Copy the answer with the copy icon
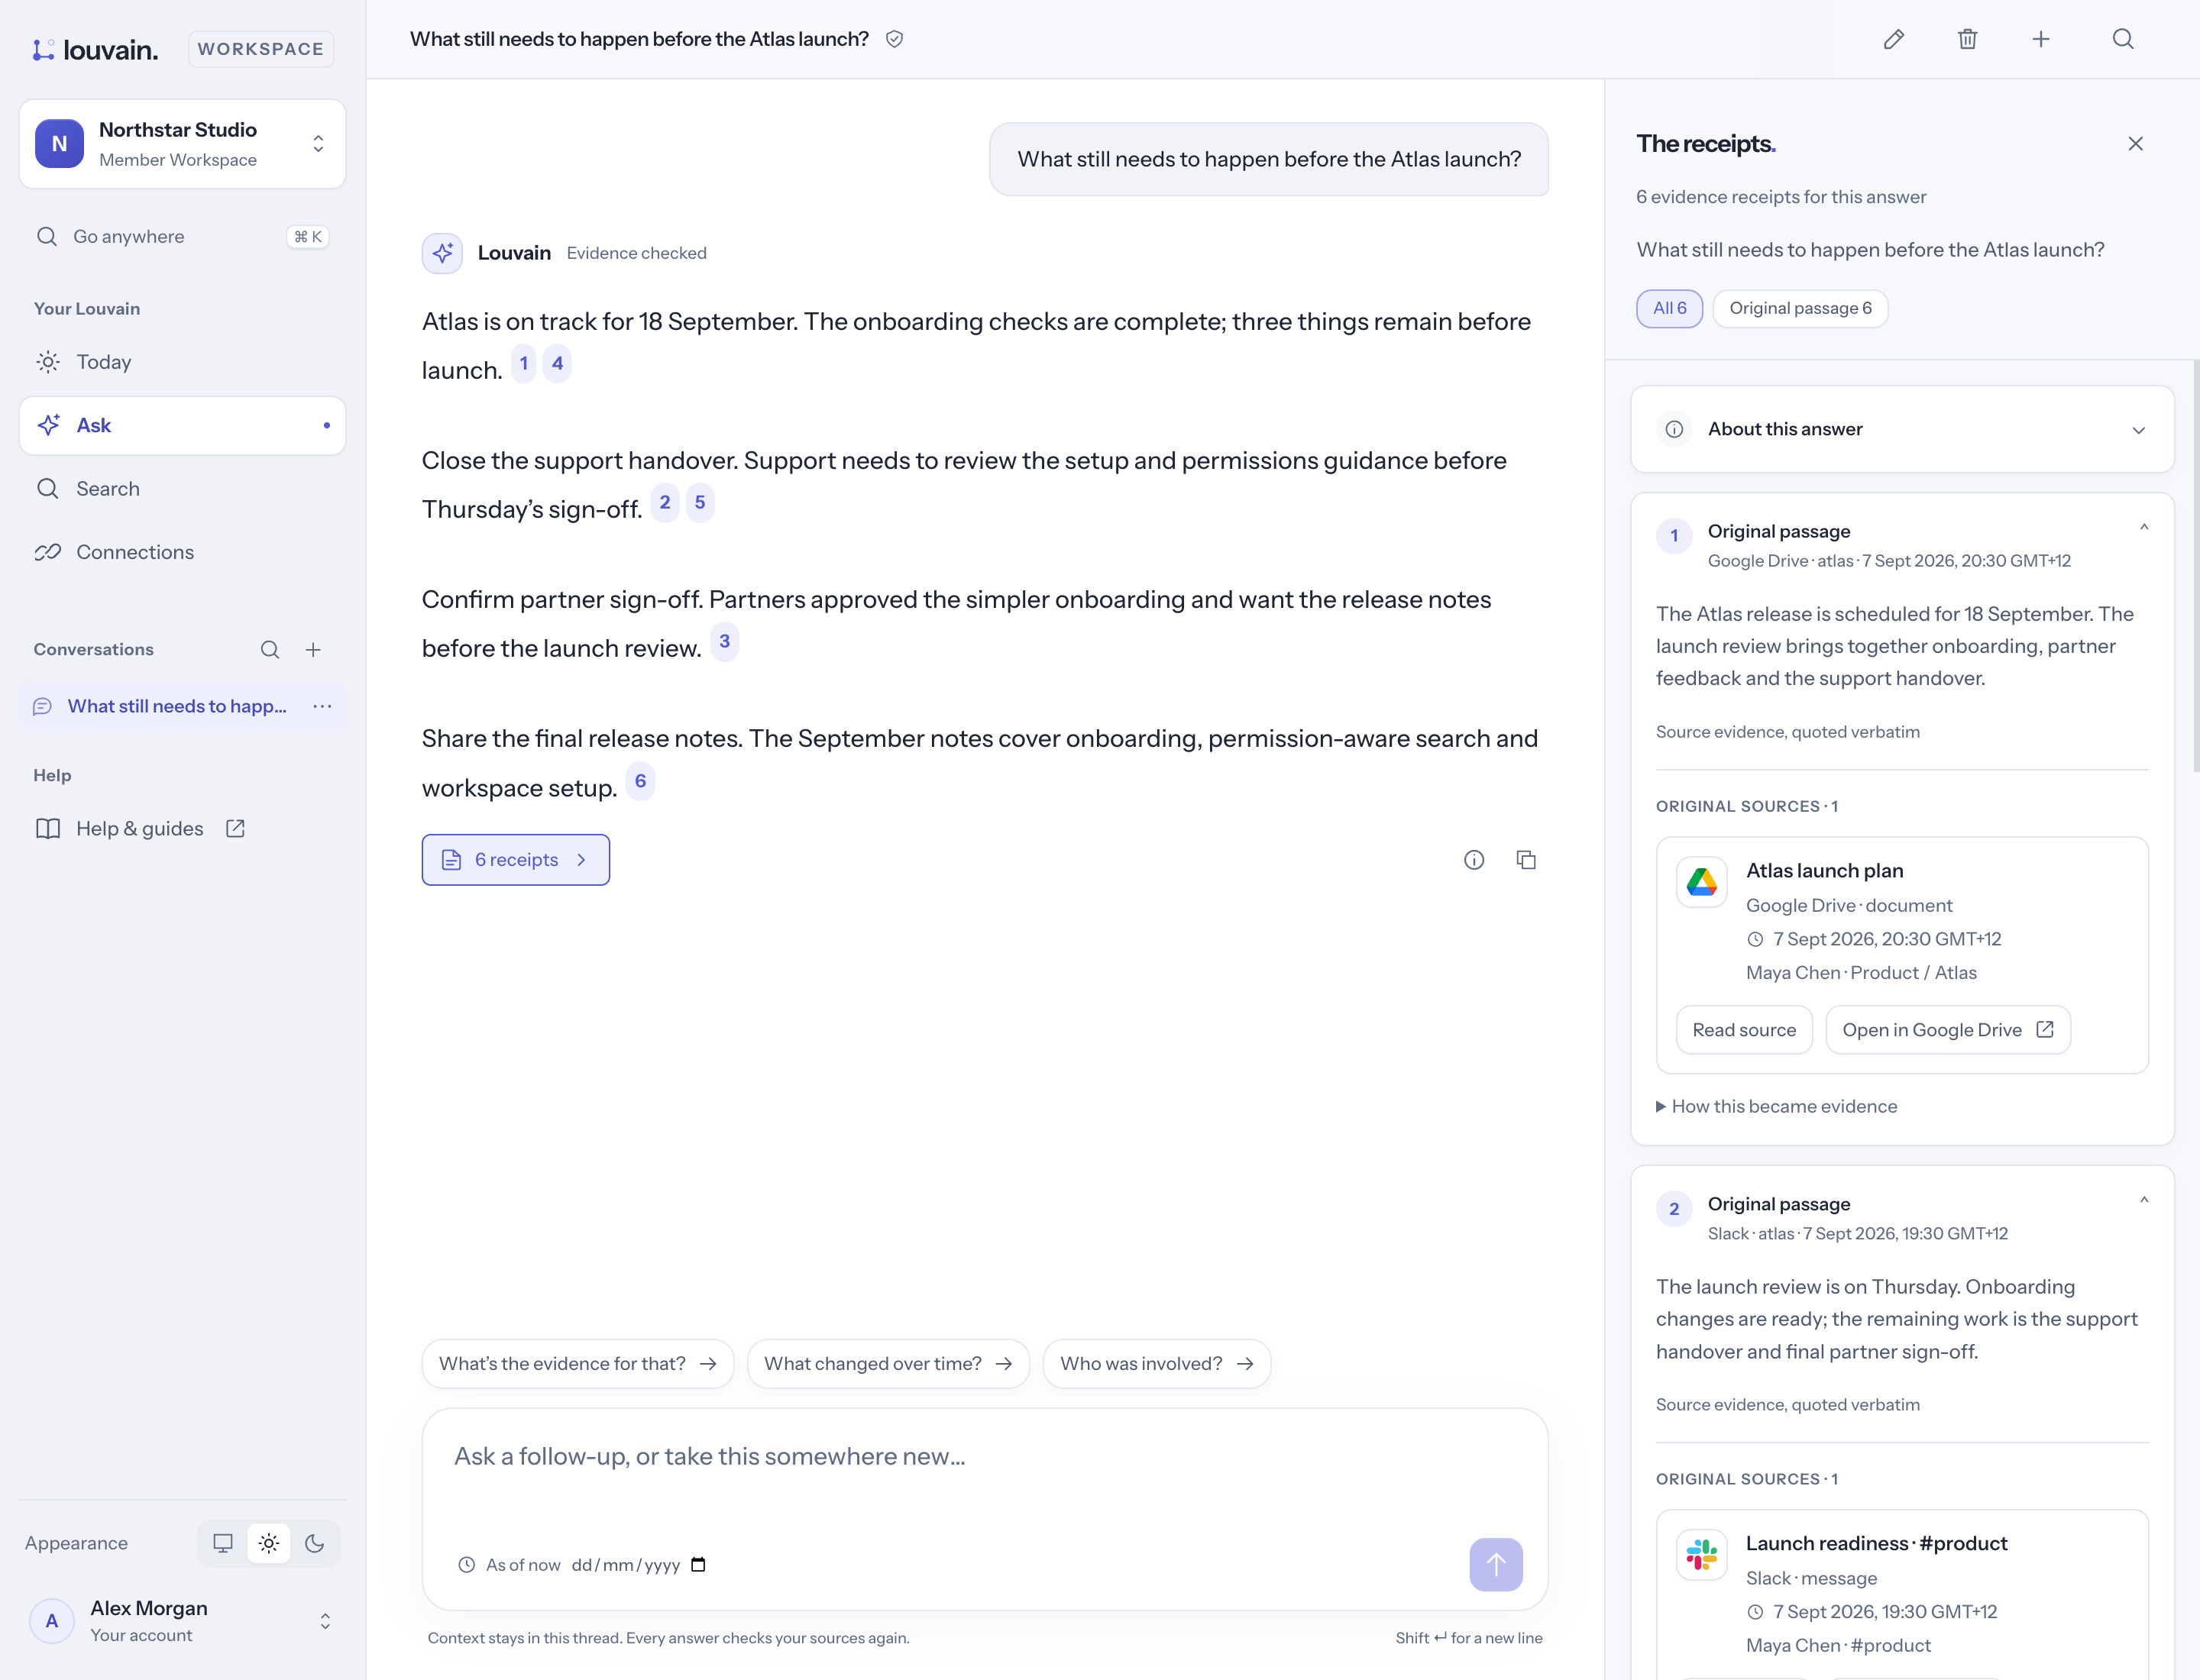This screenshot has width=2200, height=1680. pyautogui.click(x=1525, y=860)
